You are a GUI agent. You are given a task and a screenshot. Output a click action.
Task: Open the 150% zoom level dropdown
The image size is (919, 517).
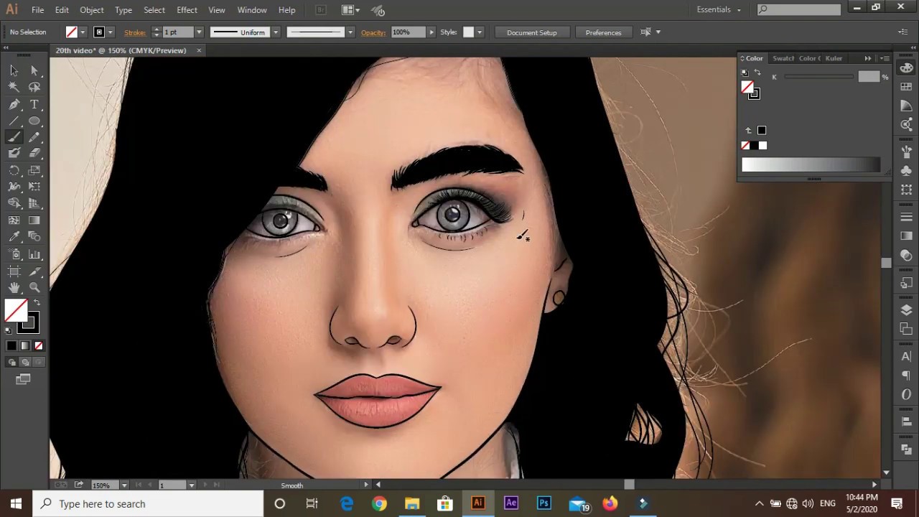point(123,485)
